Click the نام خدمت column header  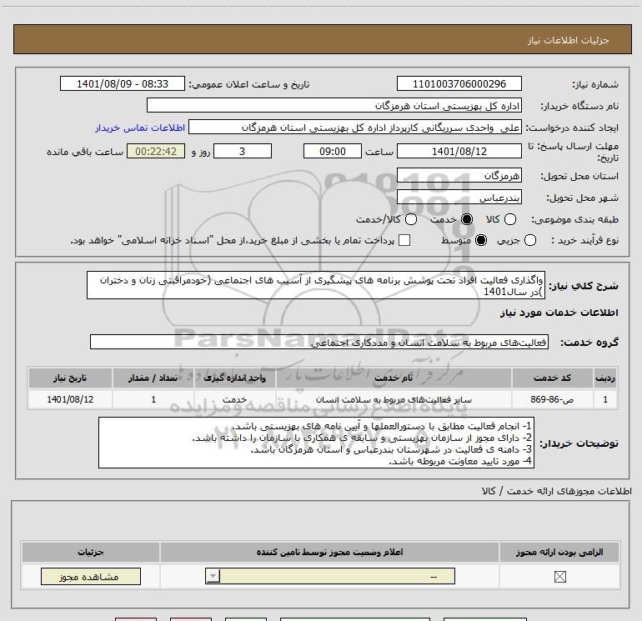394,378
